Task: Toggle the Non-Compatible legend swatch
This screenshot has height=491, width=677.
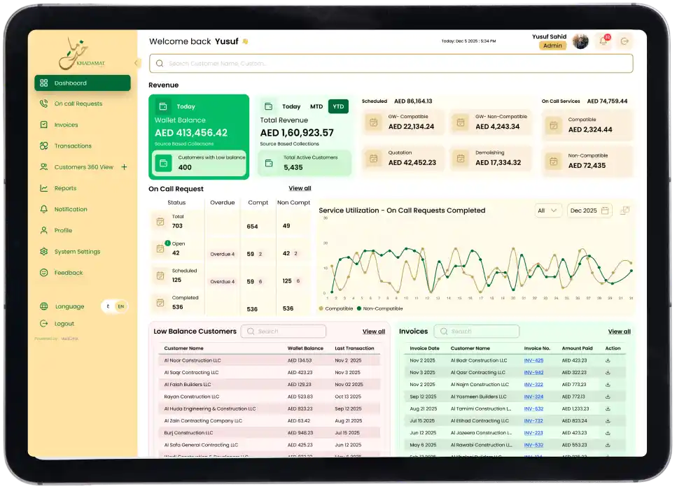Action: click(359, 308)
